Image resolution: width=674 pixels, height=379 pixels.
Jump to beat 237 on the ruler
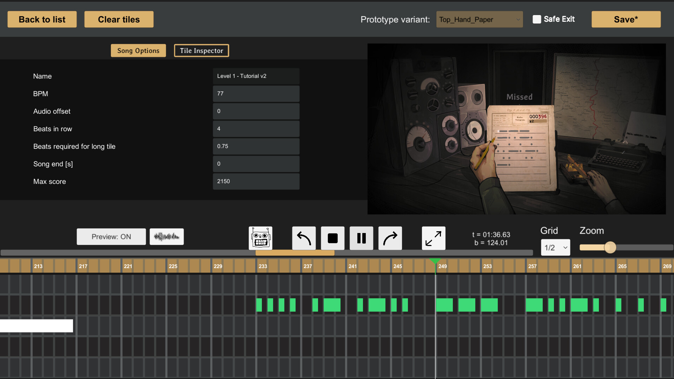308,266
